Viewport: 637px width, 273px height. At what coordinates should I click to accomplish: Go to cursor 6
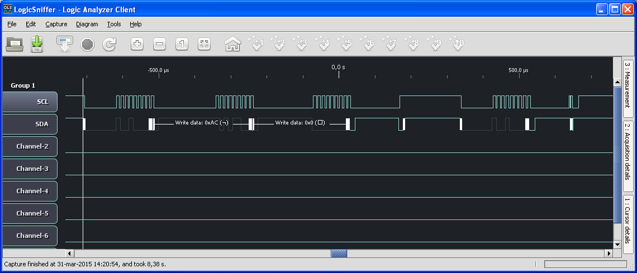pos(368,43)
